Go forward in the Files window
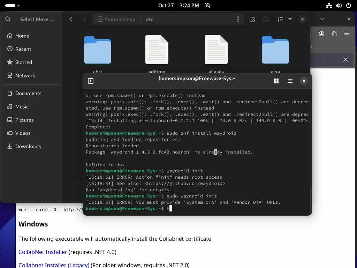 84,20
